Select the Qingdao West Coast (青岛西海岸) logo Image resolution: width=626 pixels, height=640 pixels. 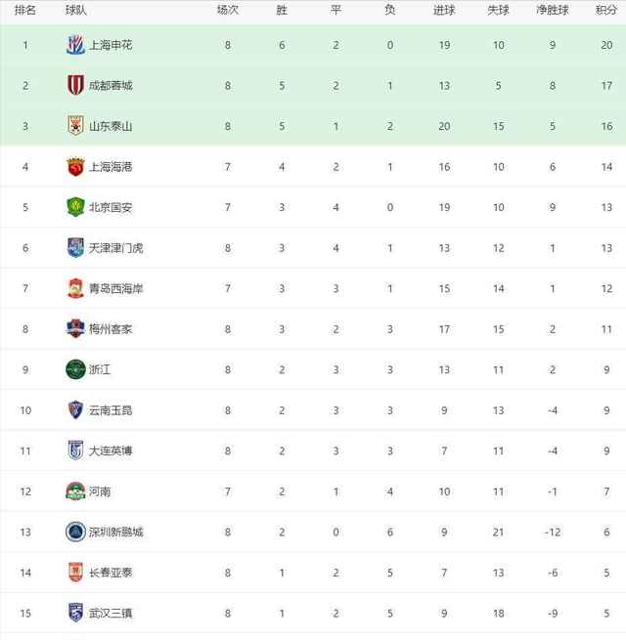[x=75, y=288]
